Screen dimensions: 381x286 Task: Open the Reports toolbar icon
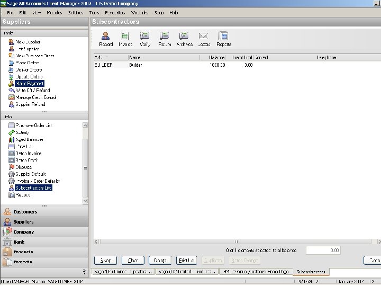[x=223, y=39]
